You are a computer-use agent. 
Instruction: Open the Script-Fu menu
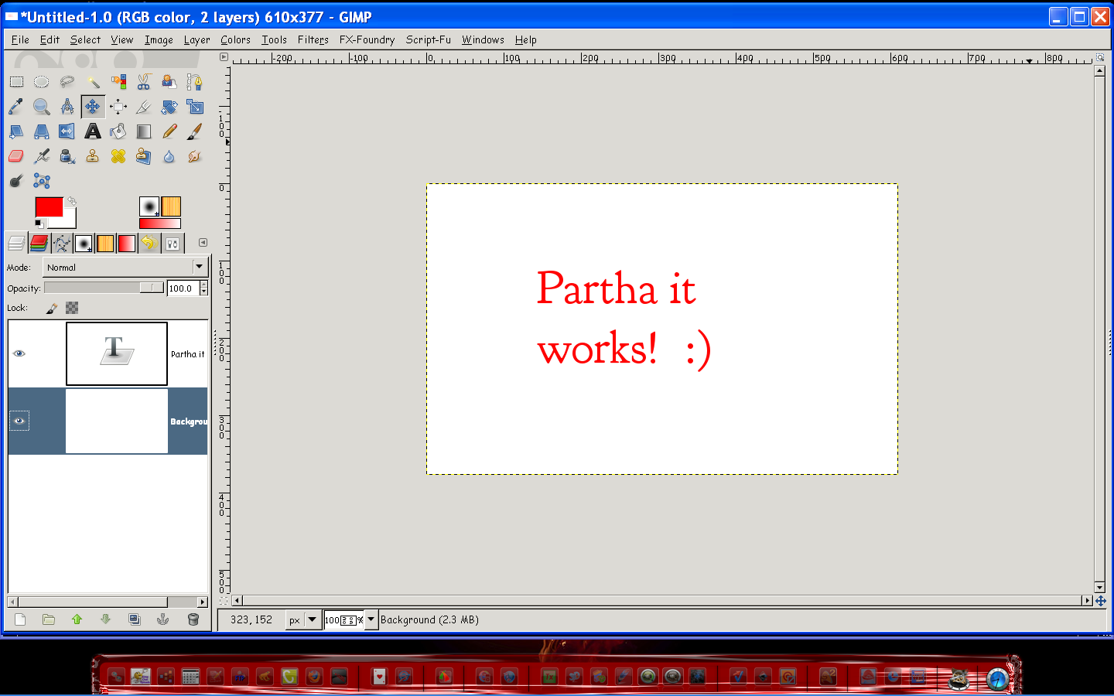point(429,39)
